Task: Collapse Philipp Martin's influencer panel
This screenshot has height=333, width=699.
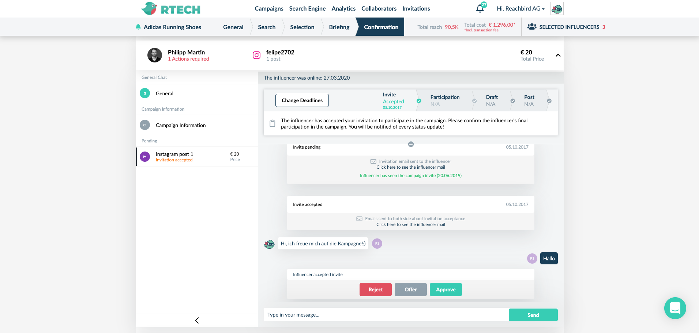Action: pos(558,55)
